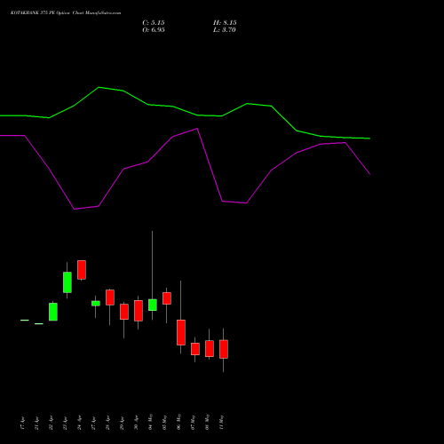Image resolution: width=444 pixels, height=444 pixels.
Task: Click the green candlestick for 22 Apr
Action: click(53, 312)
